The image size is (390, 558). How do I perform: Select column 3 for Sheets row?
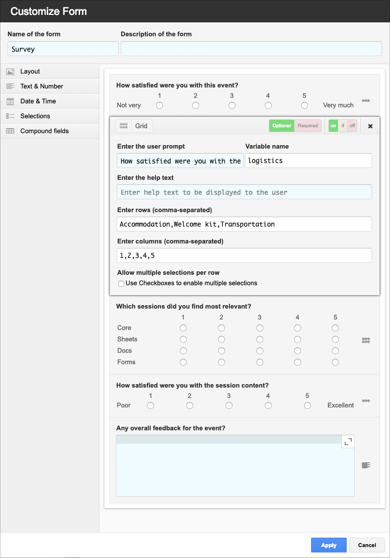click(260, 339)
